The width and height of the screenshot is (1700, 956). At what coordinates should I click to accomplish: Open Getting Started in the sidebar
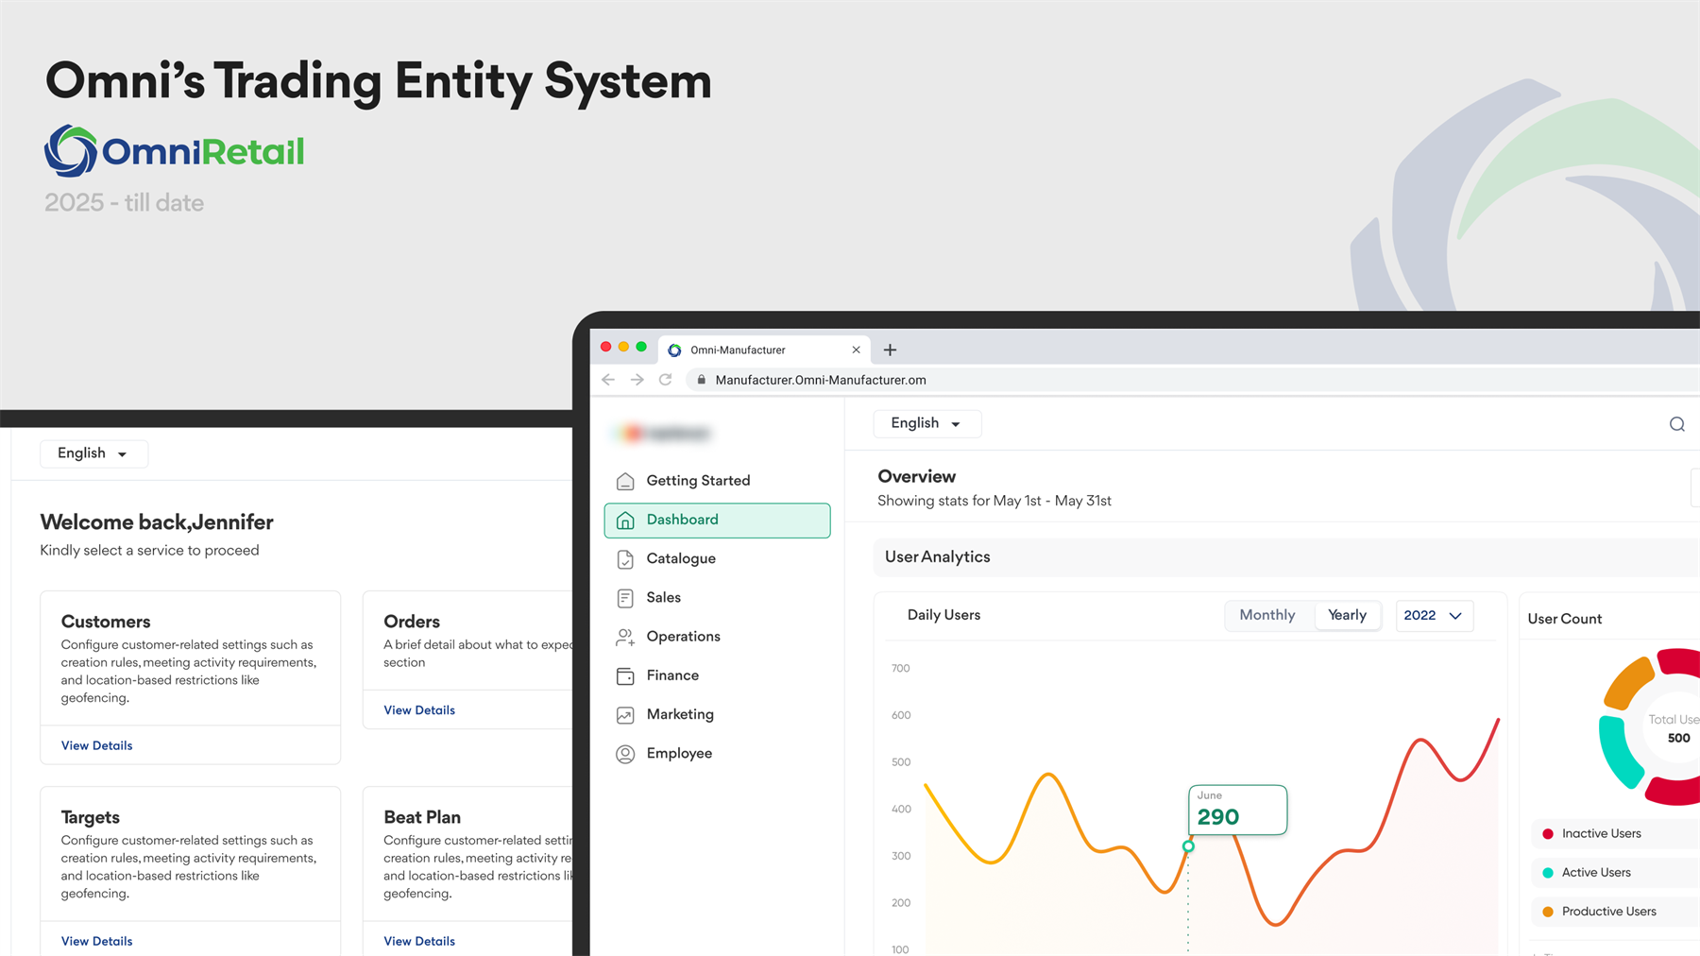717,481
